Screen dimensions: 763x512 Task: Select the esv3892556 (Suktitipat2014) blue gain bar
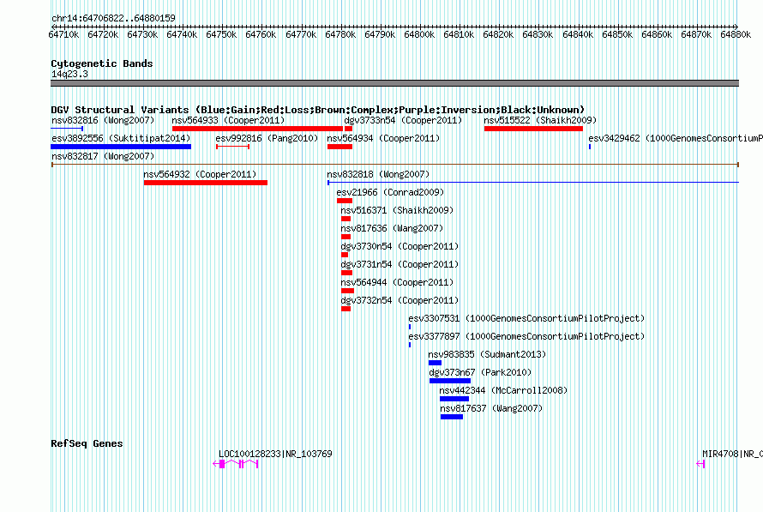coord(121,147)
